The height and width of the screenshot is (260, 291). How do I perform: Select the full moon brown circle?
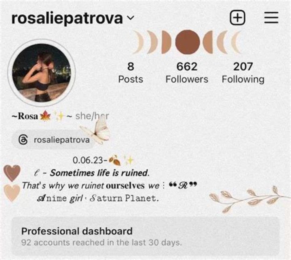click(x=188, y=42)
